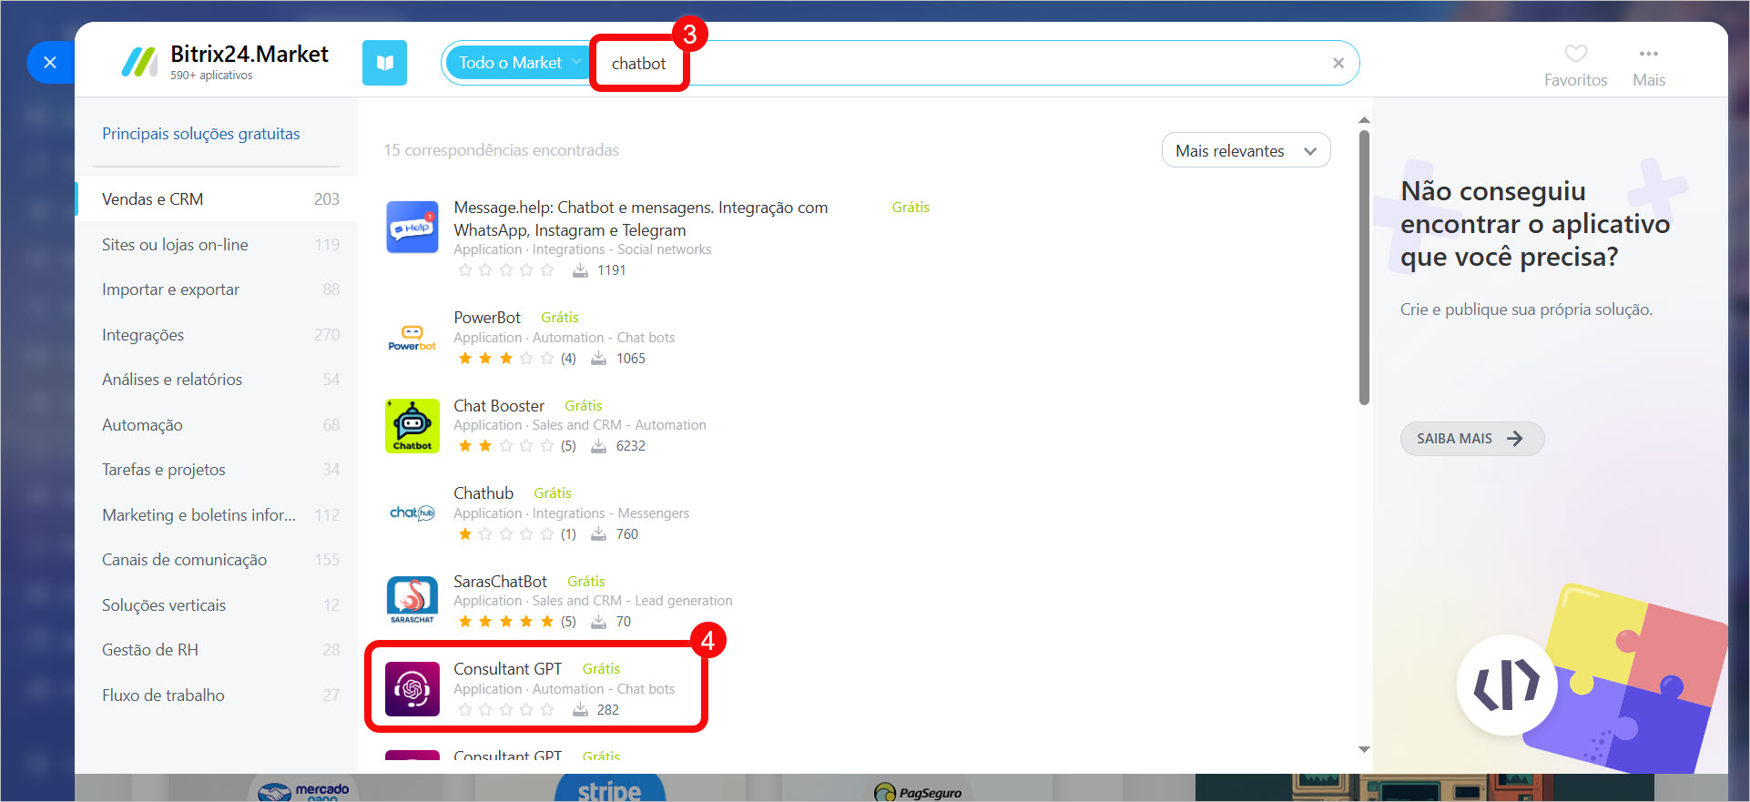
Task: Open Principais soluções gratuitas link
Action: click(x=201, y=134)
